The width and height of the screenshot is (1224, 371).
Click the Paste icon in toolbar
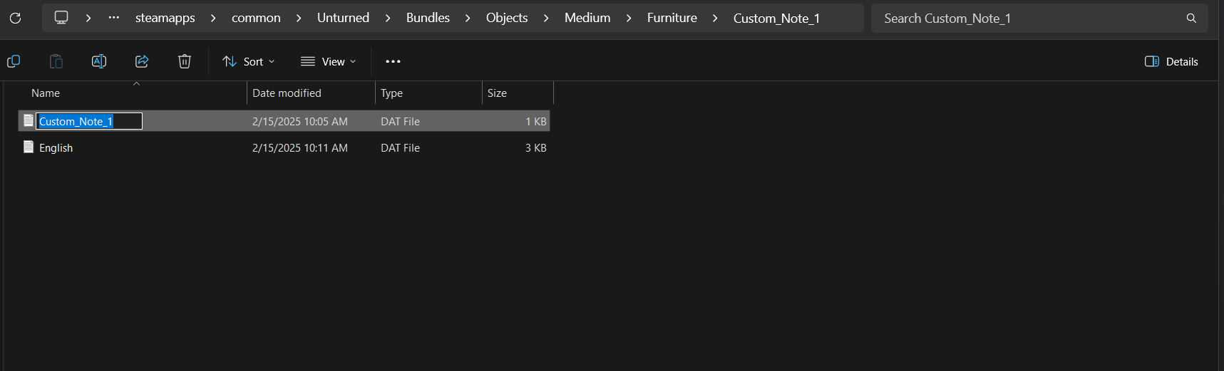click(x=56, y=61)
